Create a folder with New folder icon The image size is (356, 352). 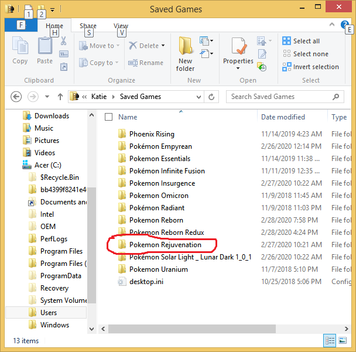[185, 46]
